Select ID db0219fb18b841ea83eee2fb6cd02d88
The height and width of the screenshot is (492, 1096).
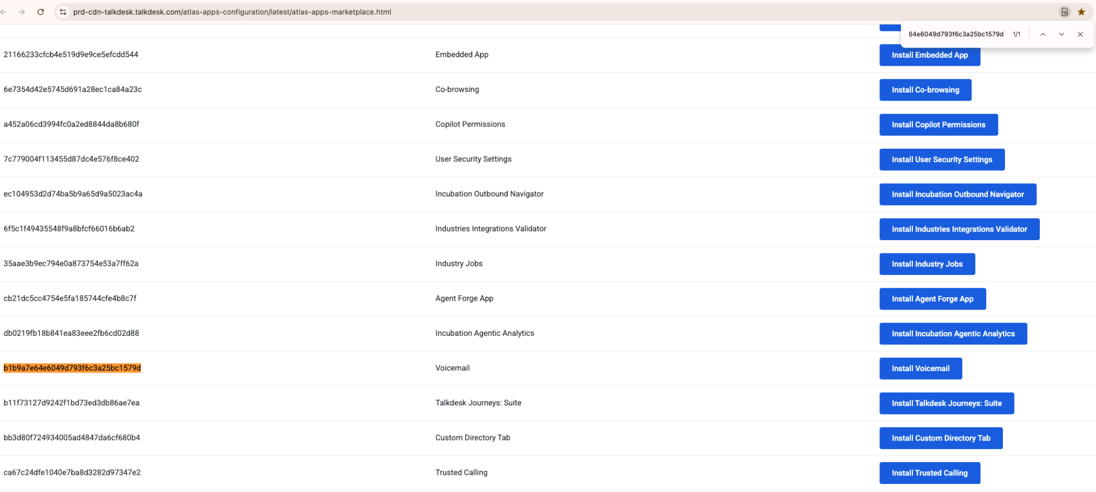click(71, 333)
